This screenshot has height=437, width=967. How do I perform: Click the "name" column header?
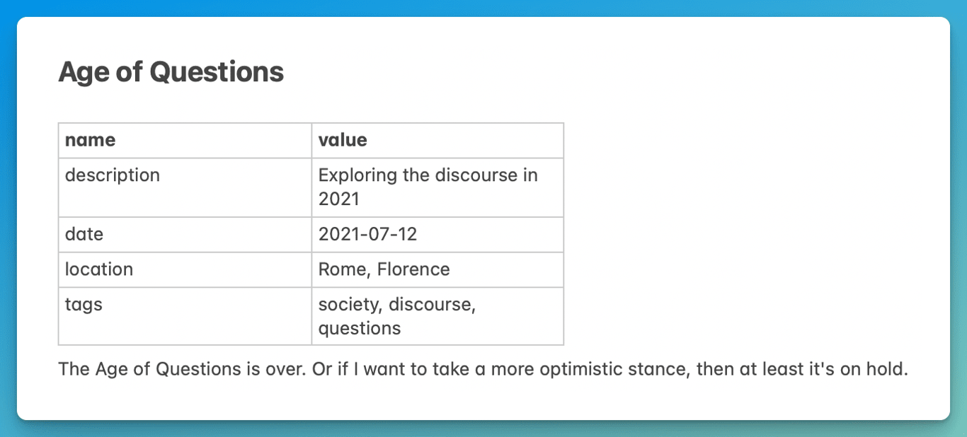(90, 140)
